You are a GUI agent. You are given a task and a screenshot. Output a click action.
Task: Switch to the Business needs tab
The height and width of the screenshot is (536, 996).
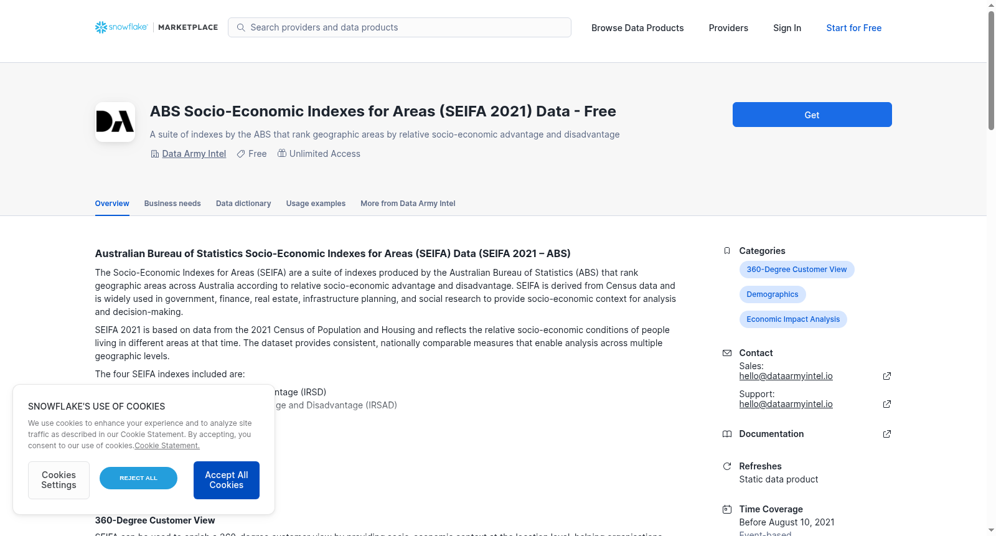pos(172,204)
